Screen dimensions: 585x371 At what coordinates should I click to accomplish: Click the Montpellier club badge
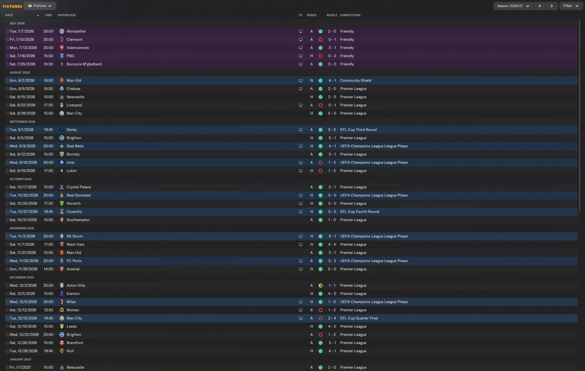(62, 32)
